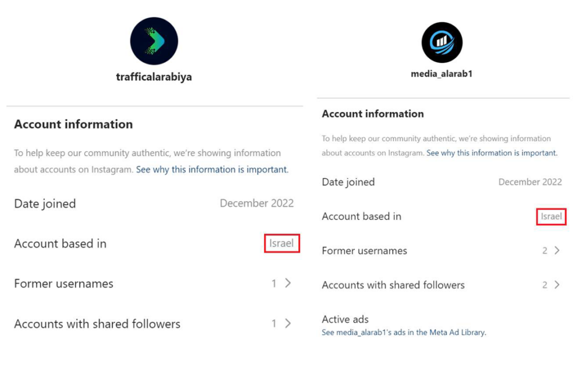The image size is (586, 371).
Task: Click the trafficalarabiya username text
Action: [154, 77]
